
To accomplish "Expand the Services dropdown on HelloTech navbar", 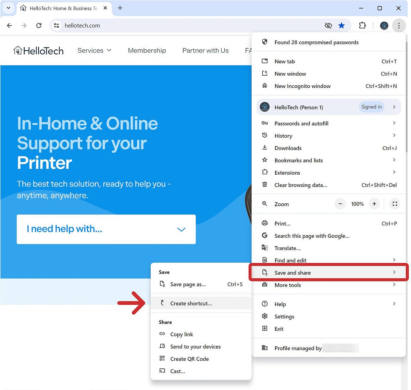I will coord(95,50).
